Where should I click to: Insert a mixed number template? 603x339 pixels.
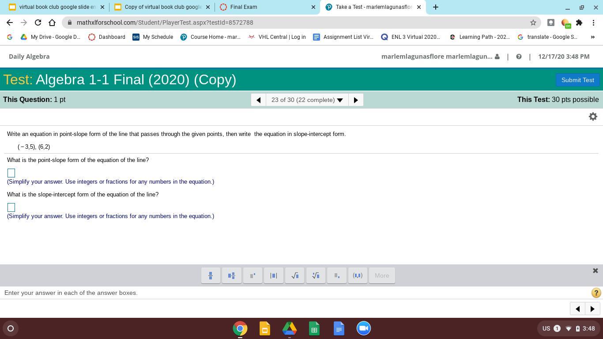click(x=232, y=275)
